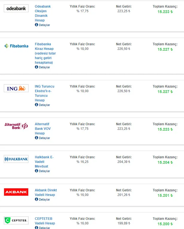Expand Detaylar for Fibabanka Kiraz Hesap
This screenshot has width=184, height=229.
44,67
